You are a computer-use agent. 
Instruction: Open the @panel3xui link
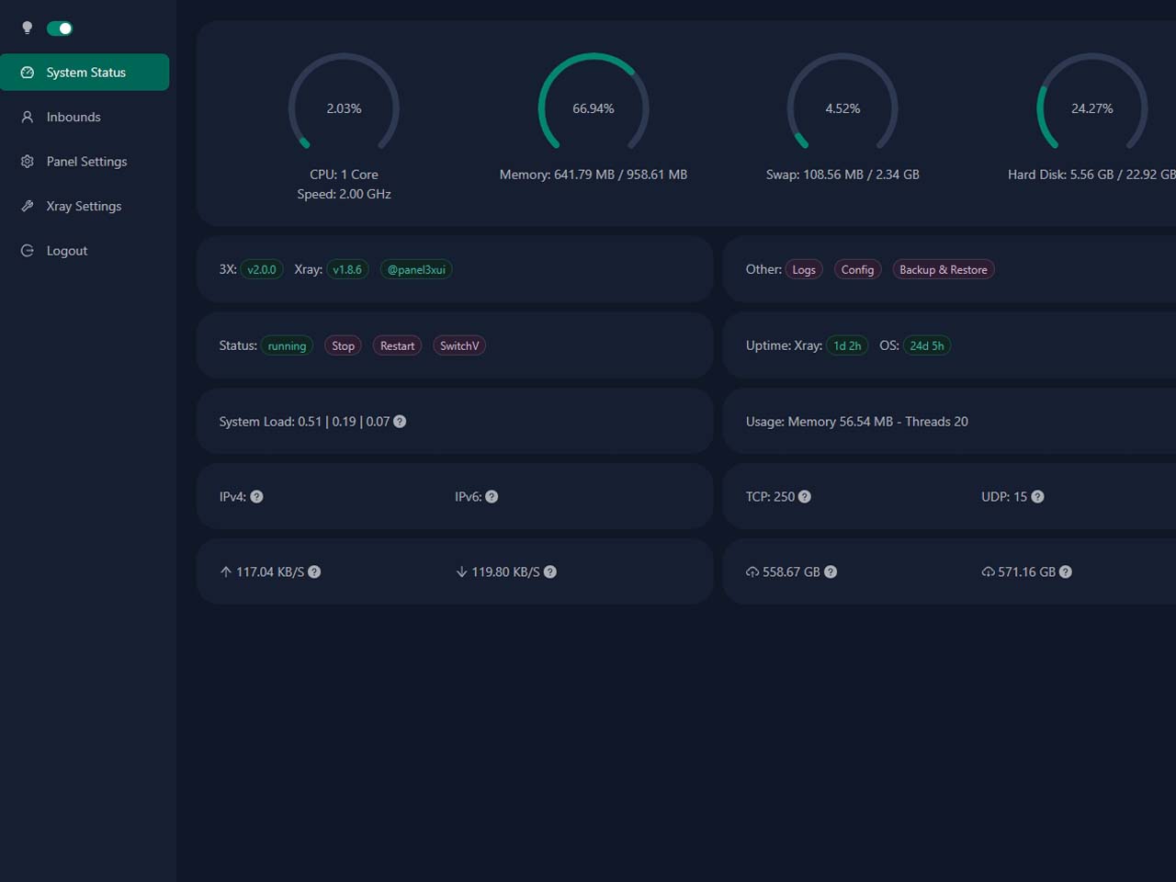(x=416, y=269)
